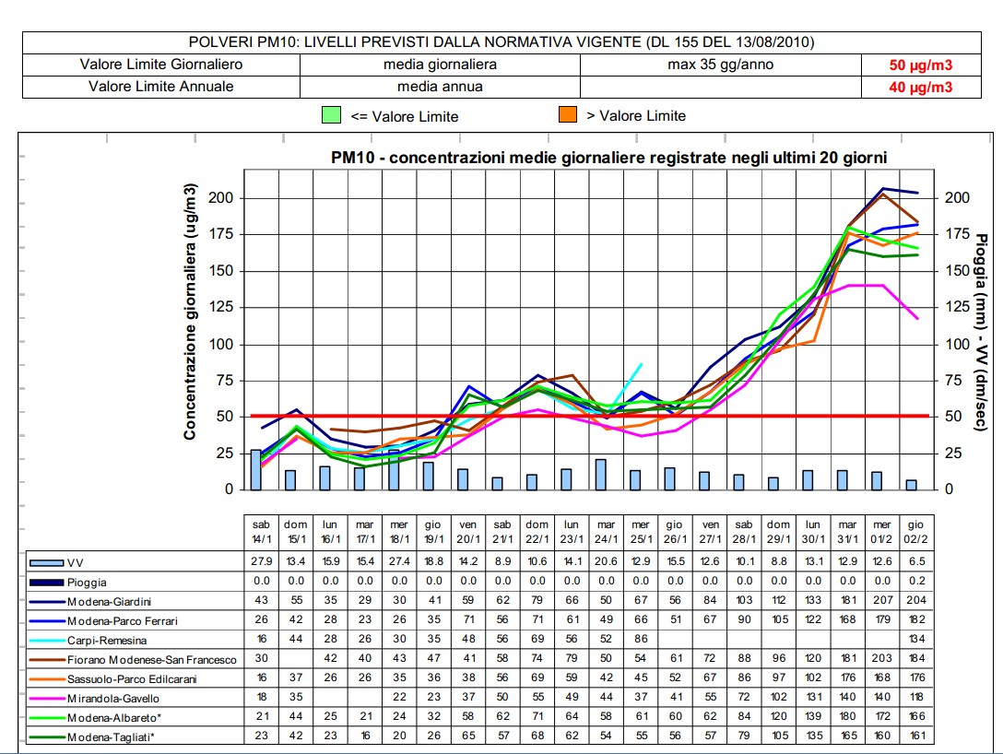Click the orange '> Valore Limite' swatch

[567, 115]
